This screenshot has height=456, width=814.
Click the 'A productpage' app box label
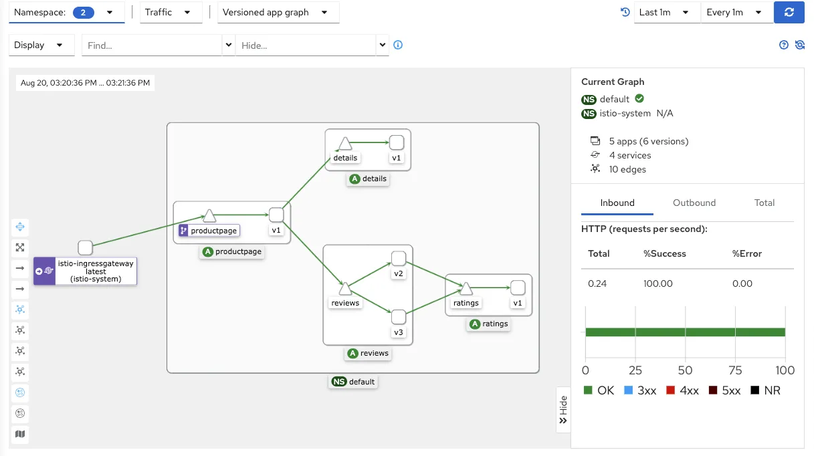click(x=232, y=252)
